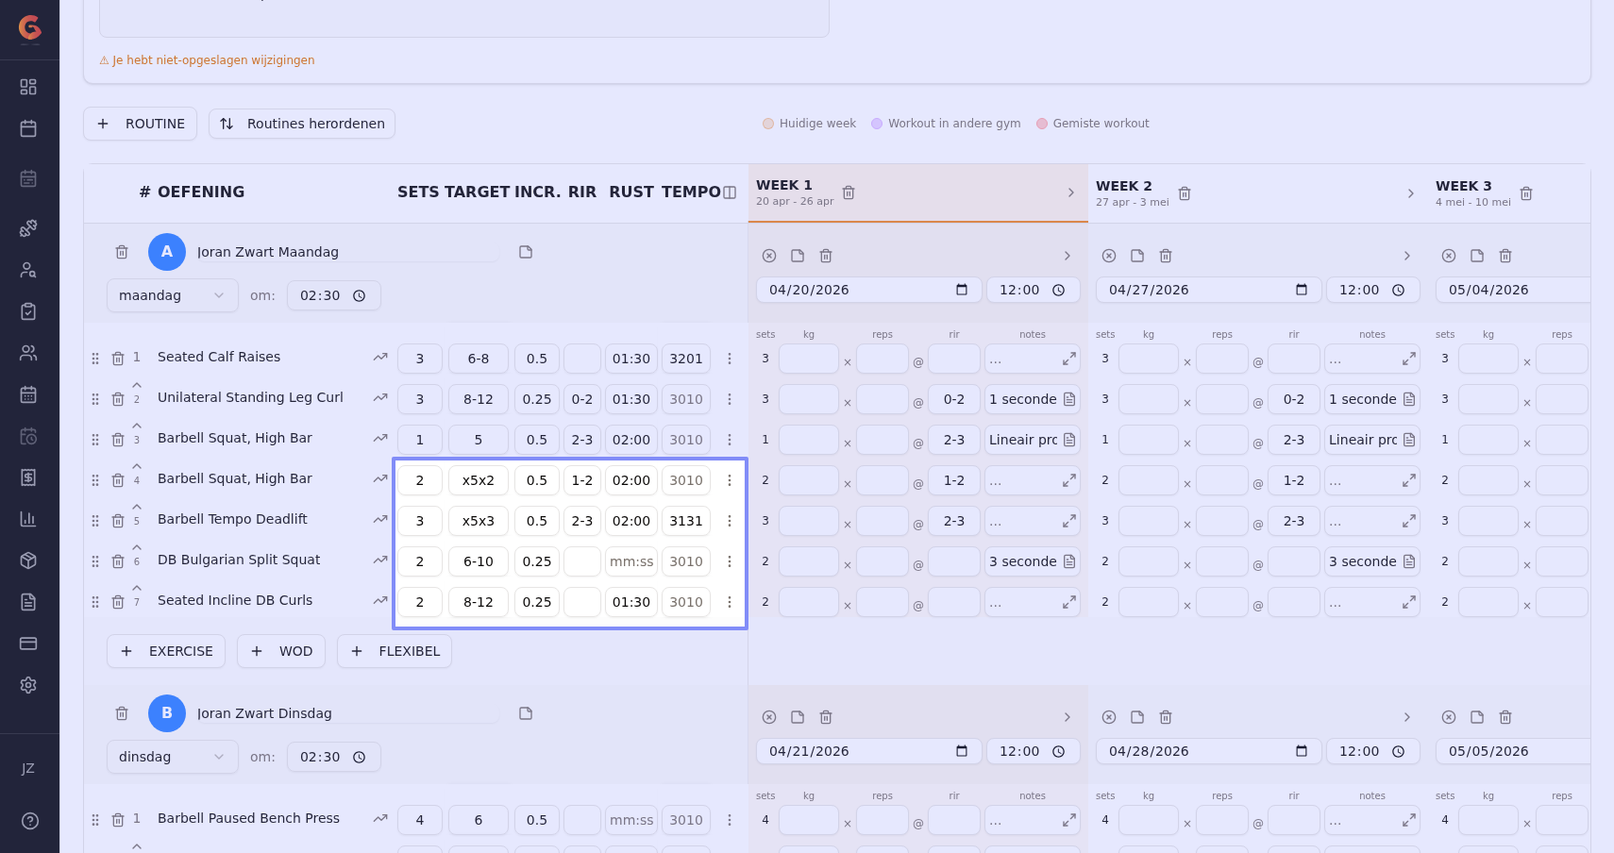1614x853 pixels.
Task: Grab the drag handle of Seated Incline DB Curls
Action: coord(95,602)
